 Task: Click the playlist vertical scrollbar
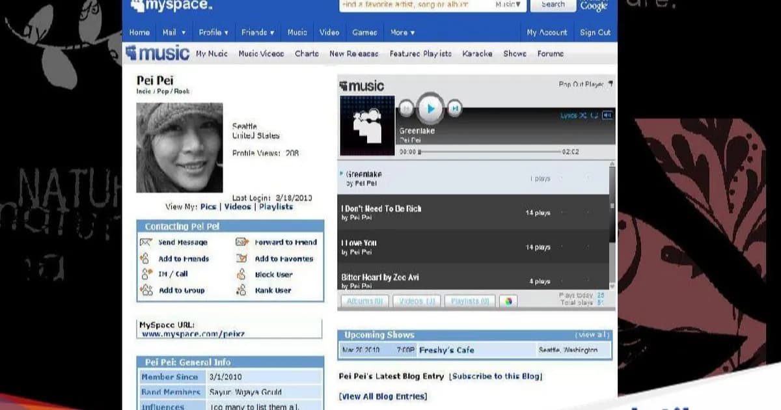pos(612,226)
